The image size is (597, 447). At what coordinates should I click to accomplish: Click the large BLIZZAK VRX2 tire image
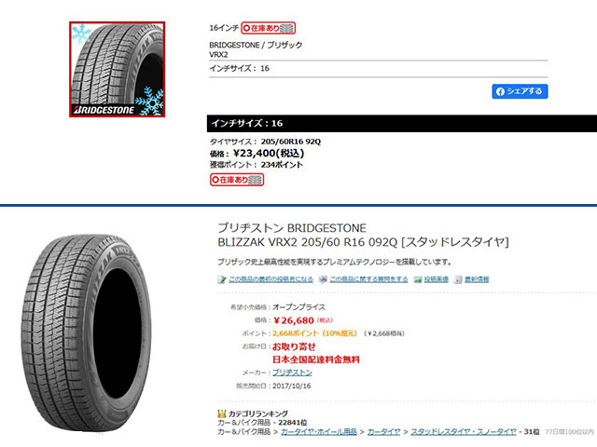tap(87, 333)
